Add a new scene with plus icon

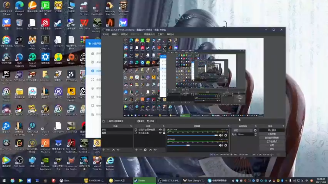[104, 150]
